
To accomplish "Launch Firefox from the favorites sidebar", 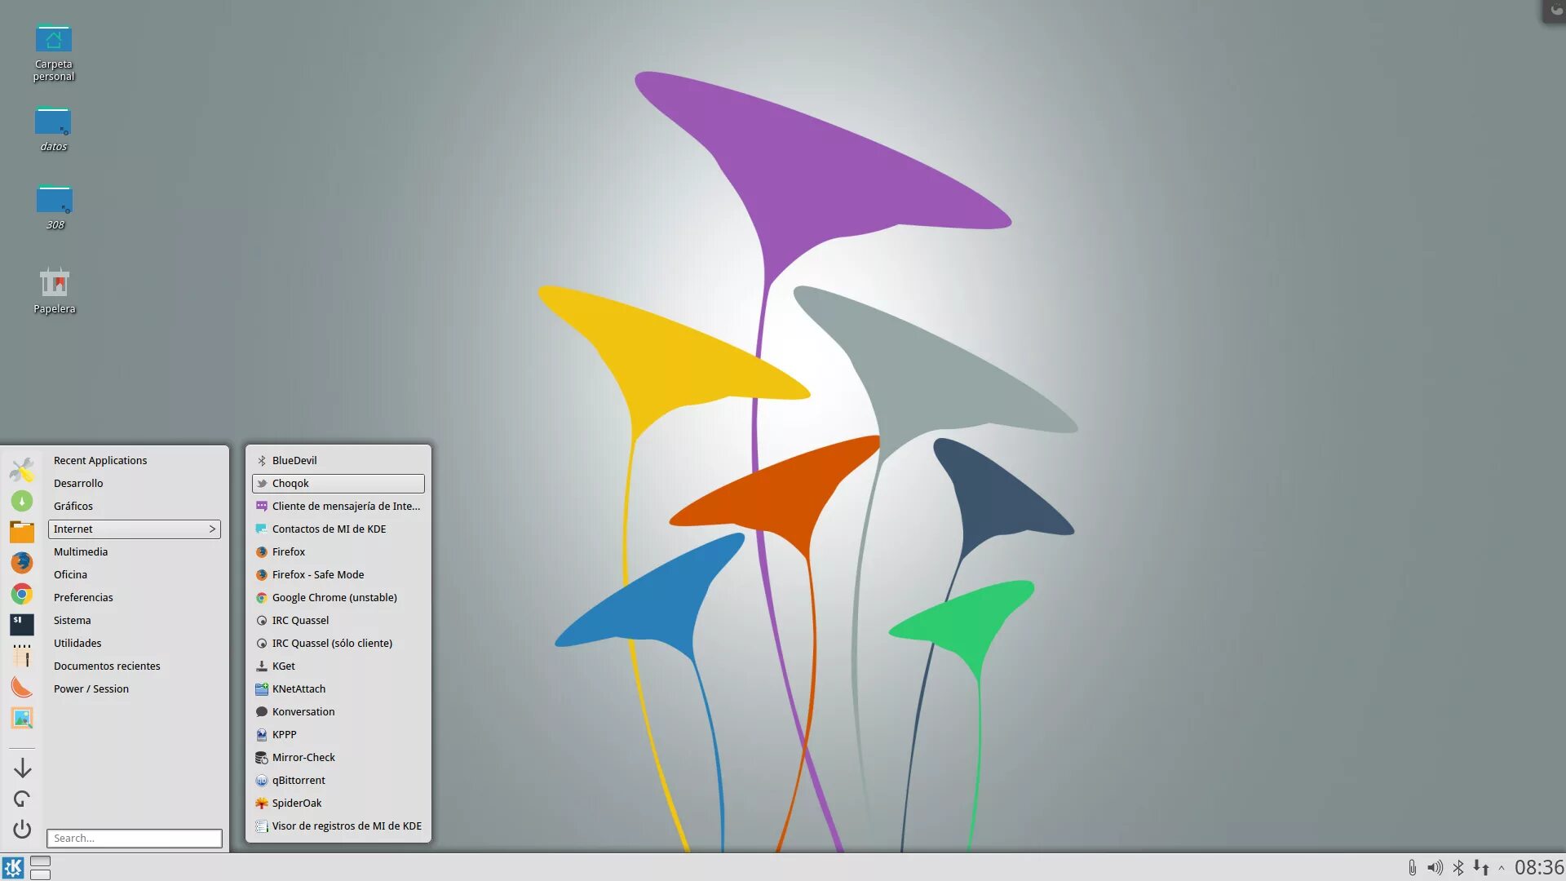I will 22,562.
